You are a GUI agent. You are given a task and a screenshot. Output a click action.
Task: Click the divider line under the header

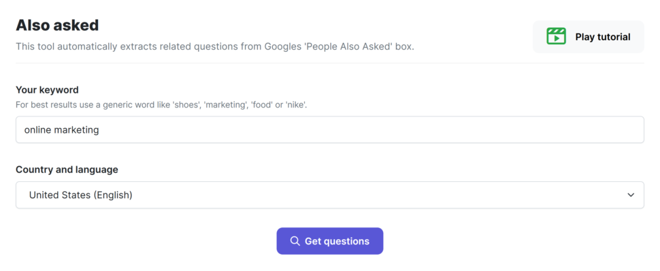(329, 63)
